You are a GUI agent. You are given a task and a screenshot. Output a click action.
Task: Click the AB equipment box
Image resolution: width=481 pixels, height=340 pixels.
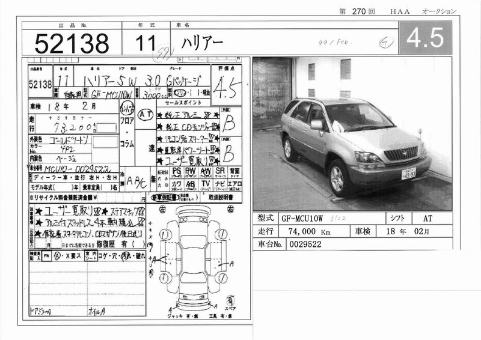click(190, 185)
